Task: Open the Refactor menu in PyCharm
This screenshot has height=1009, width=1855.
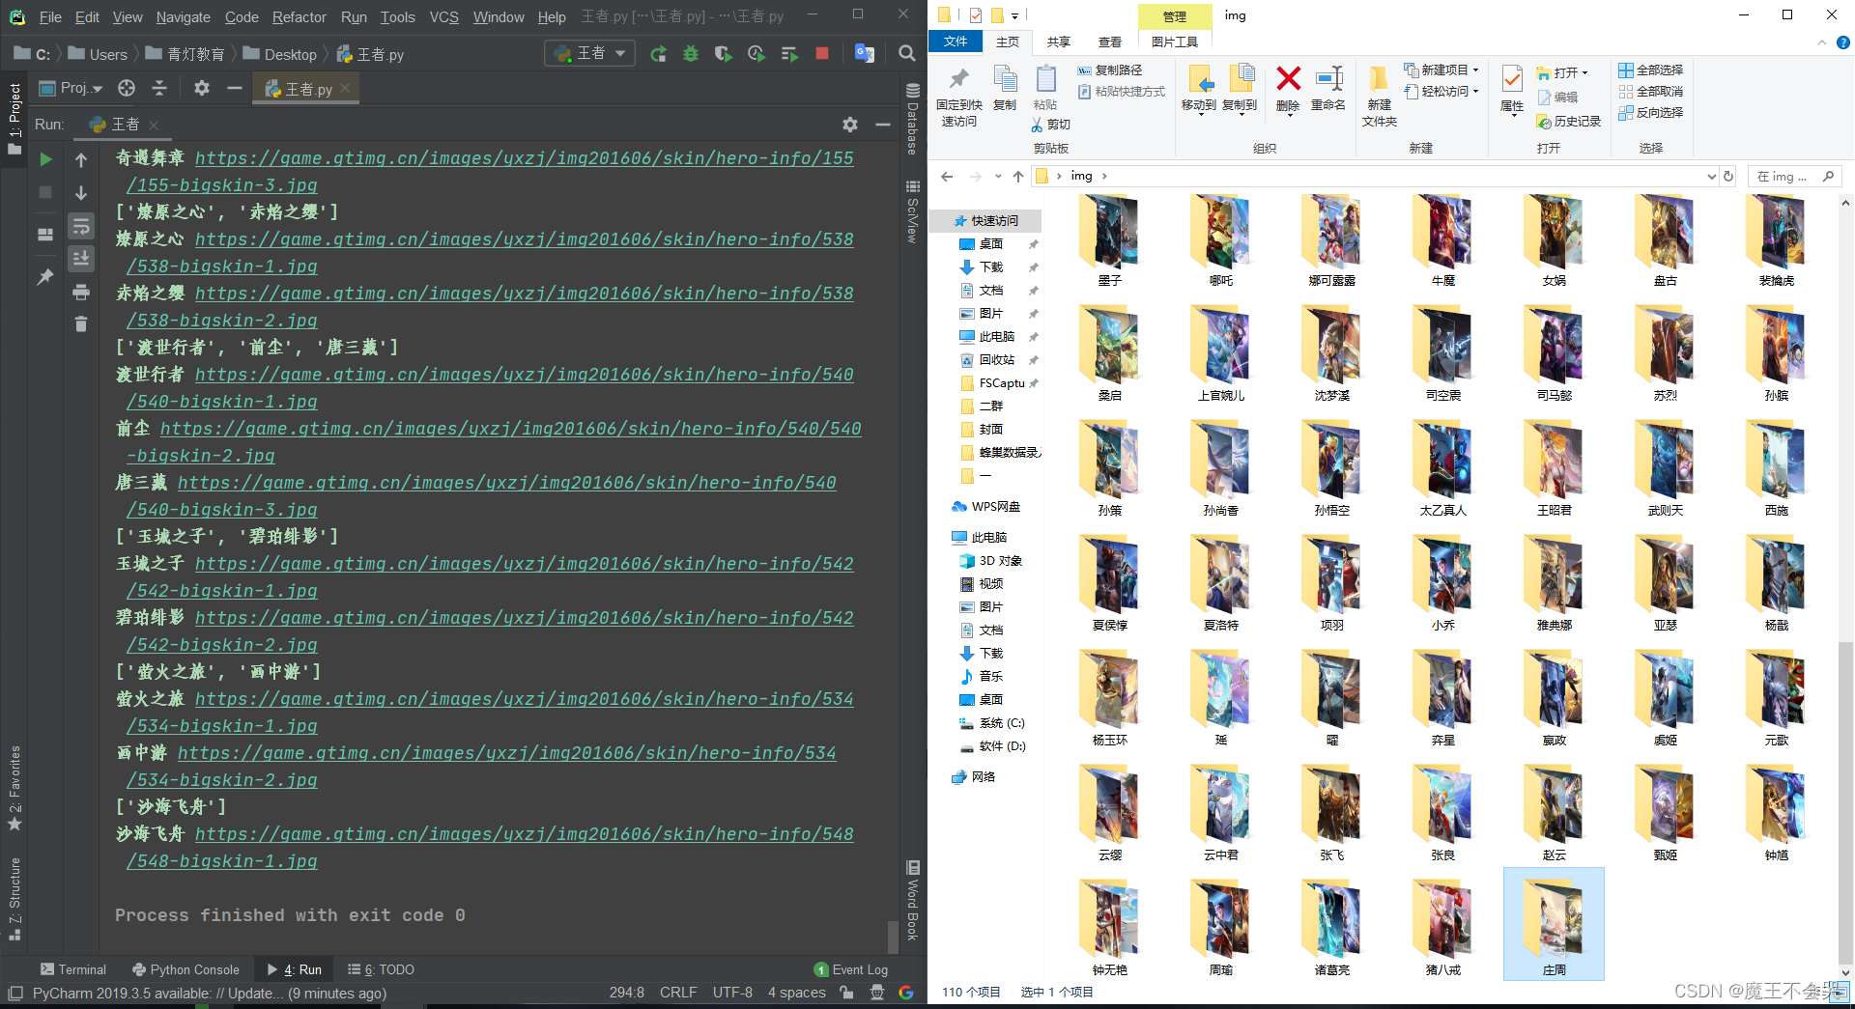Action: coord(300,16)
